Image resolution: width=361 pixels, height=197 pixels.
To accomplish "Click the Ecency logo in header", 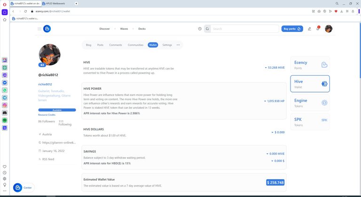I will pyautogui.click(x=47, y=29).
